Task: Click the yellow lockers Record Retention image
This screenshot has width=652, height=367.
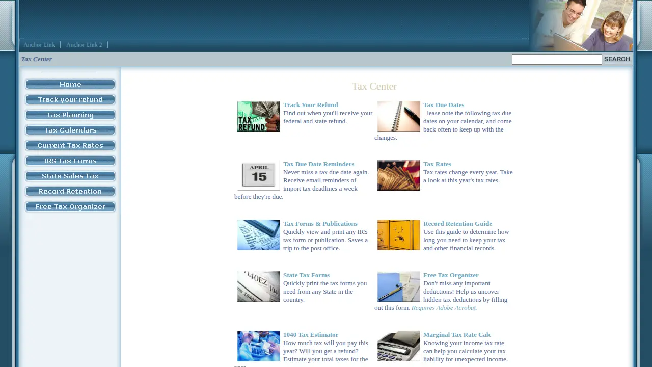Action: coord(399,235)
